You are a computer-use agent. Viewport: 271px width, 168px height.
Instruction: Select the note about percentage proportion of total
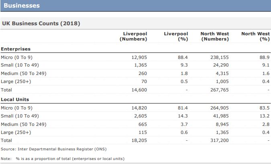62,159
